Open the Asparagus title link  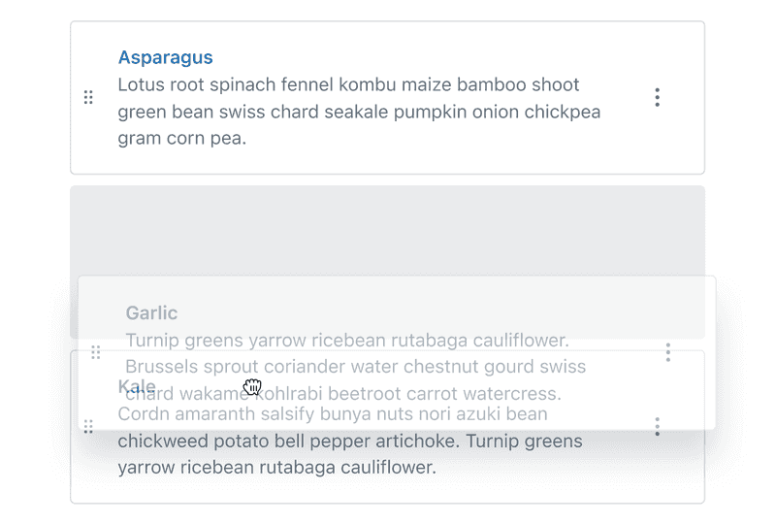[x=165, y=57]
